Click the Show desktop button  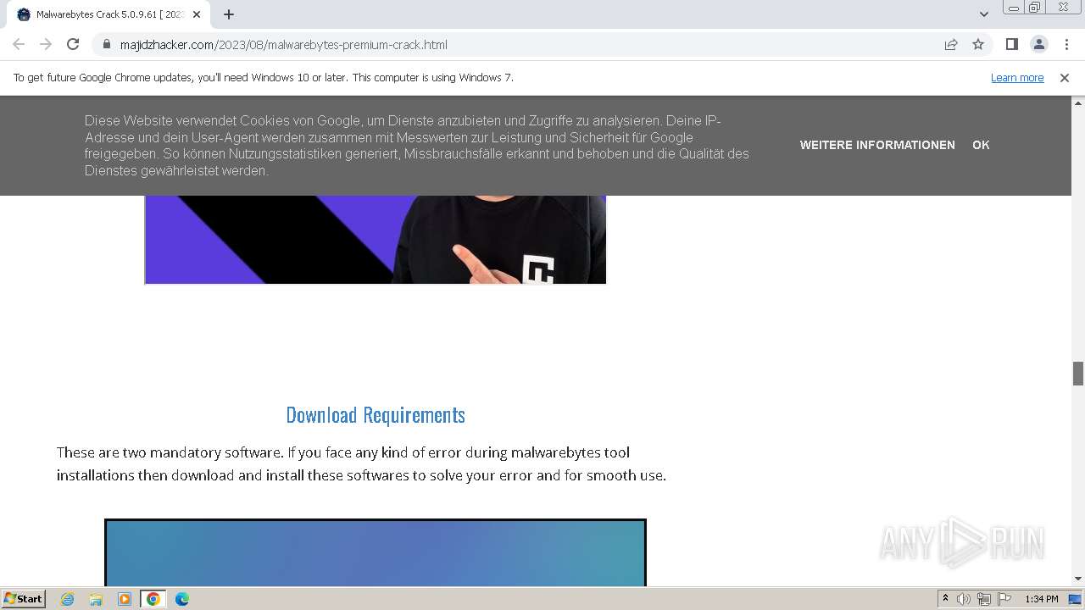[1076, 599]
